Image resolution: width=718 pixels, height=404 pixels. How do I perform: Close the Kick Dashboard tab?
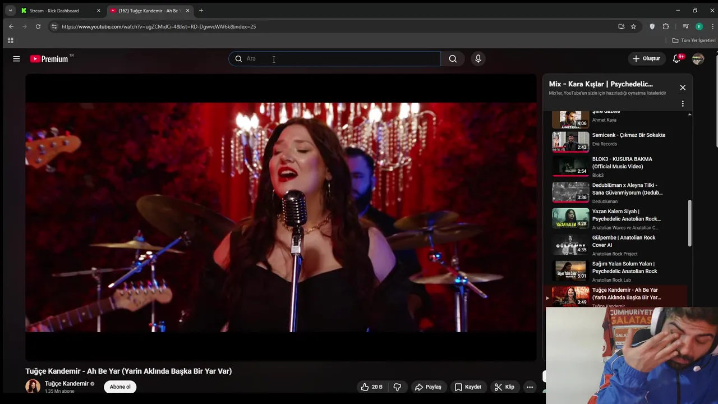click(98, 11)
